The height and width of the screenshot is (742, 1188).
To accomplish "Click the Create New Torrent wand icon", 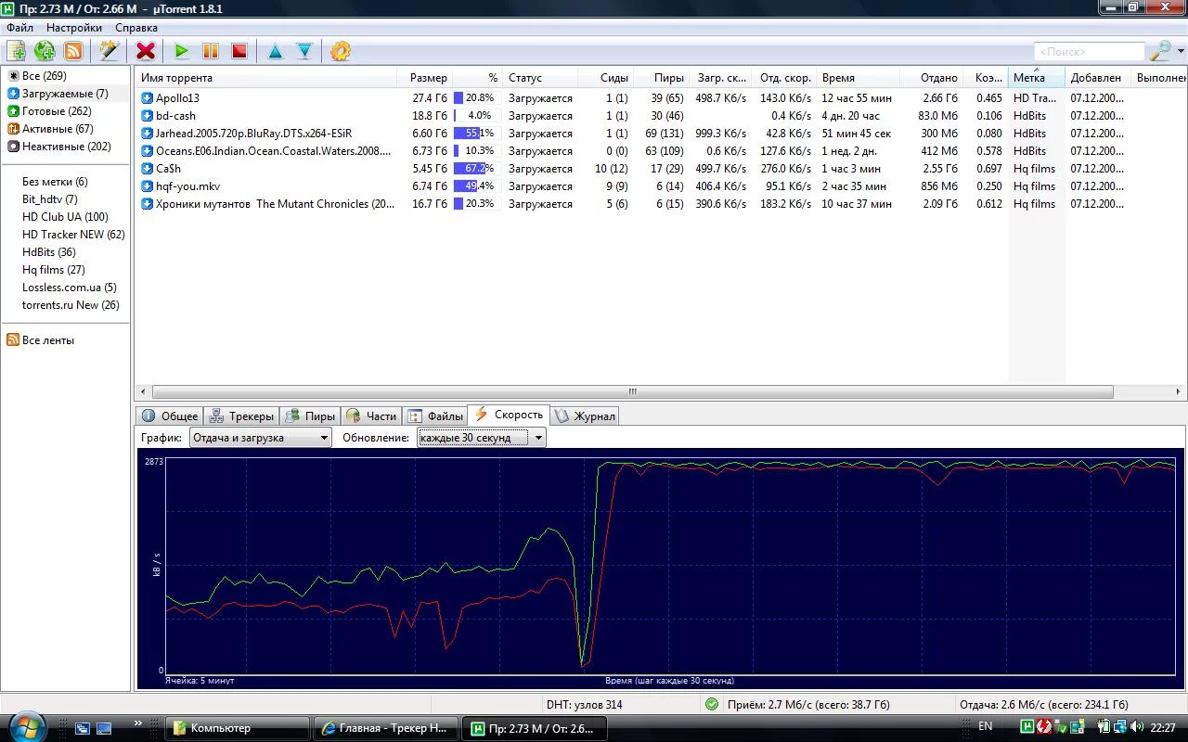I will coord(110,51).
